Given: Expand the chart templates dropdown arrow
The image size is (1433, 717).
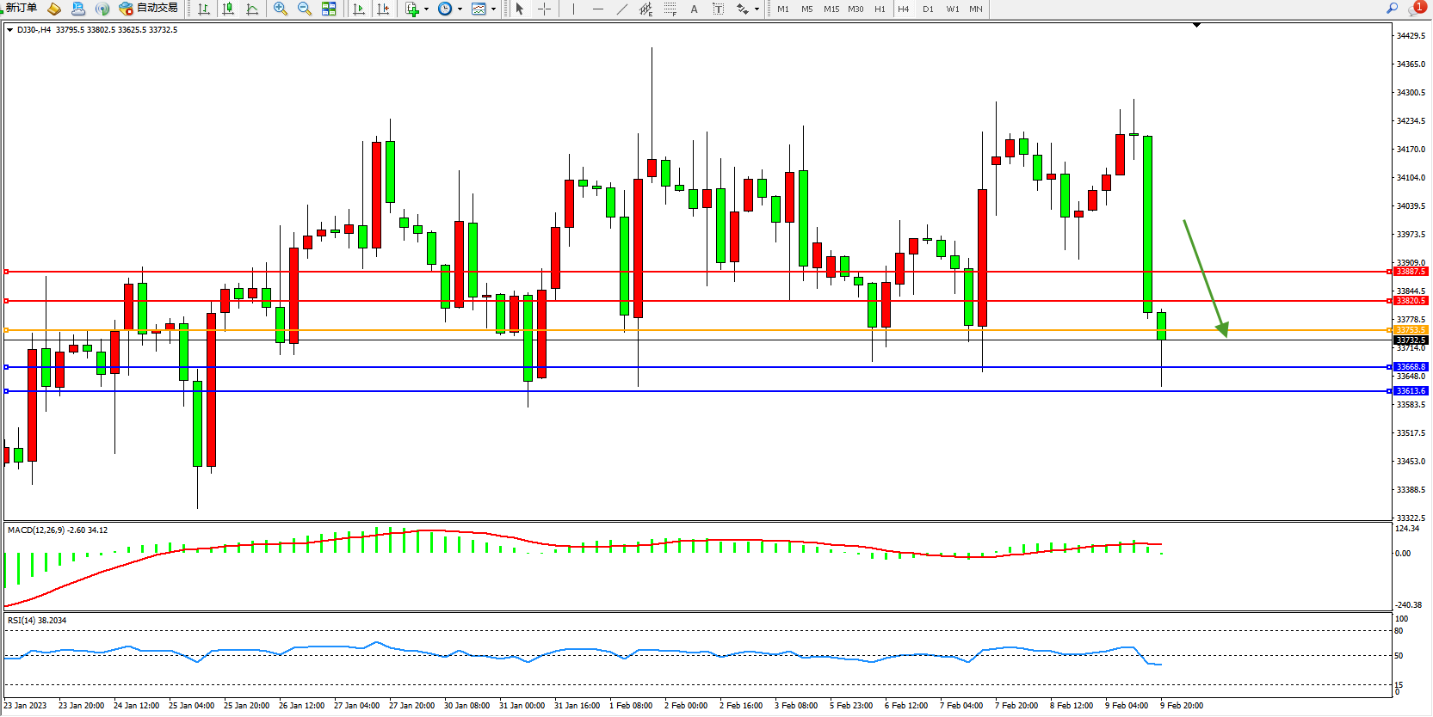Looking at the screenshot, I should tap(493, 9).
